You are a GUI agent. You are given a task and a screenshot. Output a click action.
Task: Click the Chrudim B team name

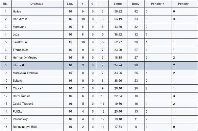coord(20,19)
